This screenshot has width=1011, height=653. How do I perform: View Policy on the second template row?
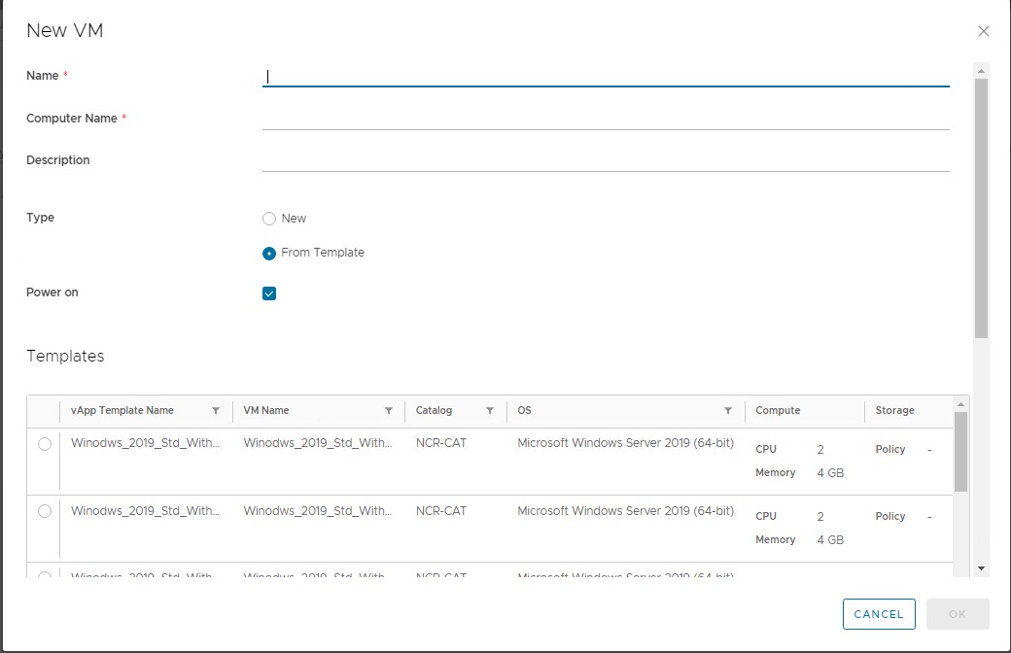click(x=889, y=515)
